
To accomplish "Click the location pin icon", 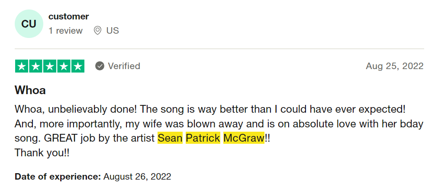I will click(x=97, y=31).
